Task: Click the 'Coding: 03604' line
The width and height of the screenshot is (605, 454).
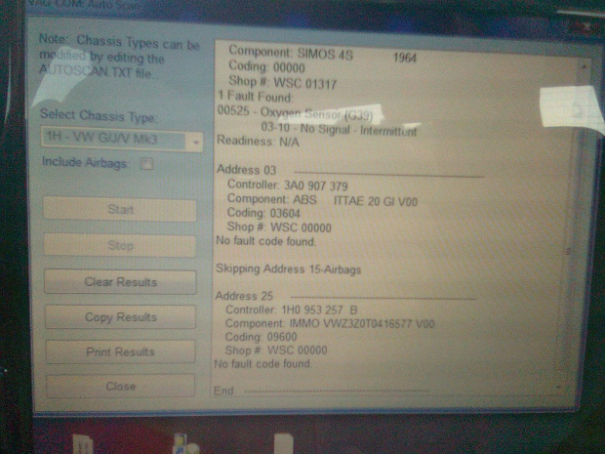Action: coord(263,213)
